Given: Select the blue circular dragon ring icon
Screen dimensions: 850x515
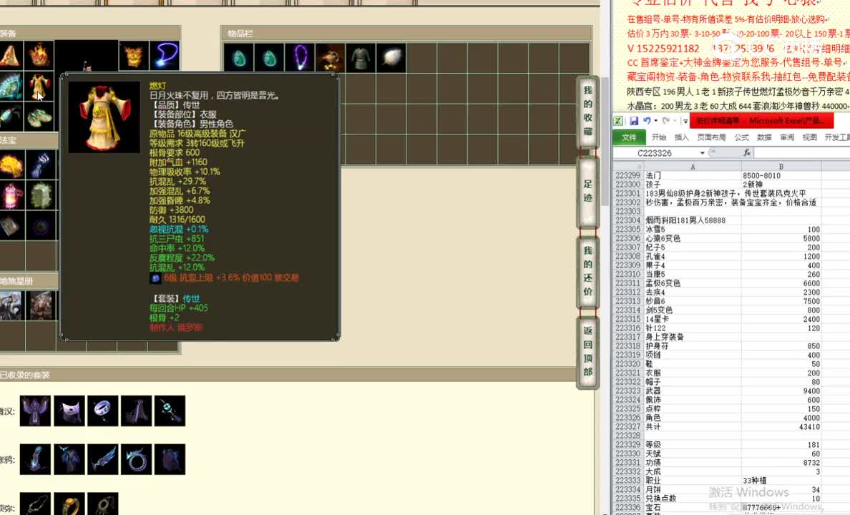Looking at the screenshot, I should [x=136, y=459].
